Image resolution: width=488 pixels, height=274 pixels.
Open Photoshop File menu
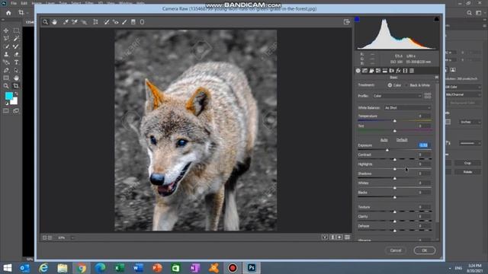pyautogui.click(x=14, y=3)
